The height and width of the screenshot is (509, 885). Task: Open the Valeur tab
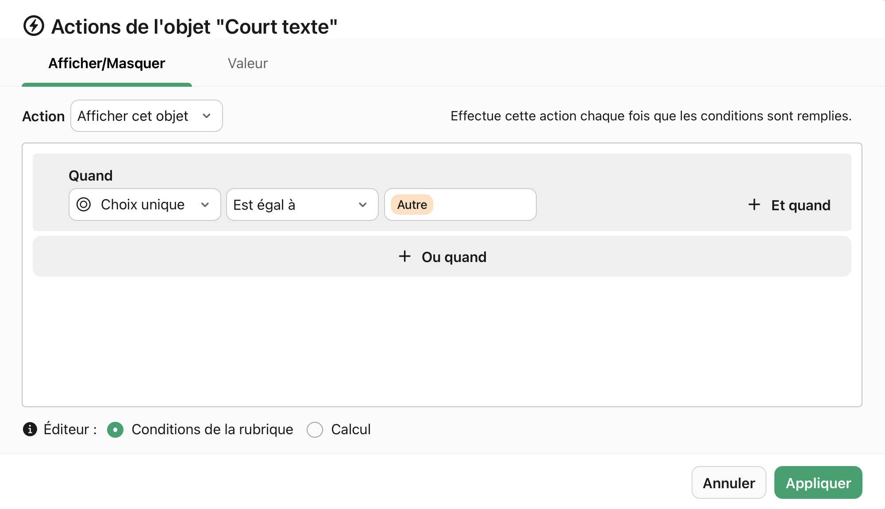coord(247,63)
